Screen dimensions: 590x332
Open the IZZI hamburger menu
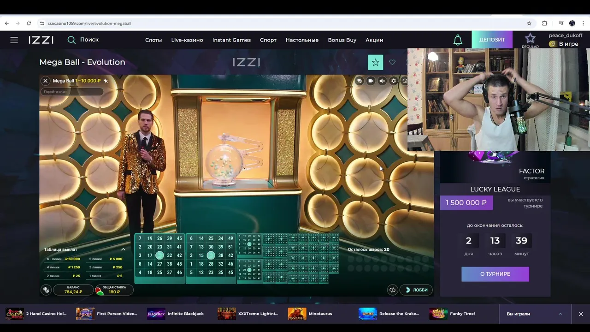14,40
